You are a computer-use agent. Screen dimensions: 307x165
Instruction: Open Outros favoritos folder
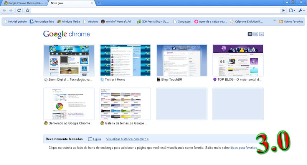[x=291, y=21]
